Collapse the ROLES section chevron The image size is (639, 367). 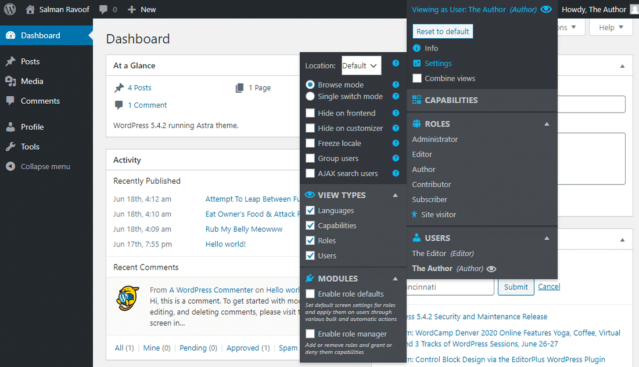pos(547,123)
